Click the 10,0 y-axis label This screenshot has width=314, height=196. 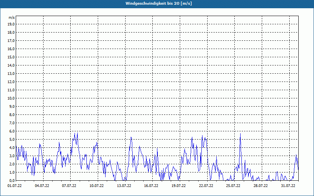[x=11, y=98]
